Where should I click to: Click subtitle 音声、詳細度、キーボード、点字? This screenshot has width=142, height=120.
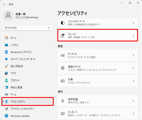click(x=81, y=37)
